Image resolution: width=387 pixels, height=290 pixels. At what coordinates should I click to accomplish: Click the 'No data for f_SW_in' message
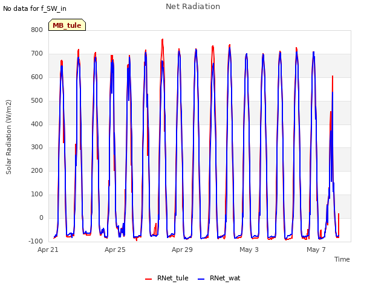click(34, 8)
